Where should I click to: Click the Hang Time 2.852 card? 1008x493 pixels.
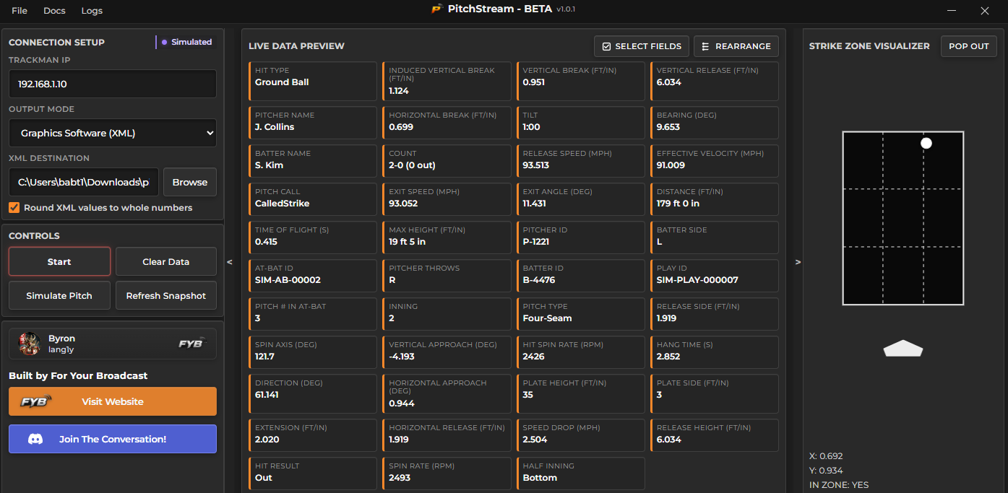[716, 352]
